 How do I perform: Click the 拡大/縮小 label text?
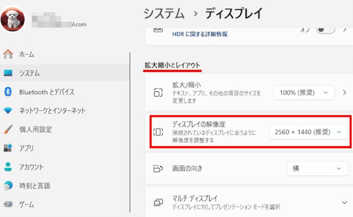coord(187,85)
